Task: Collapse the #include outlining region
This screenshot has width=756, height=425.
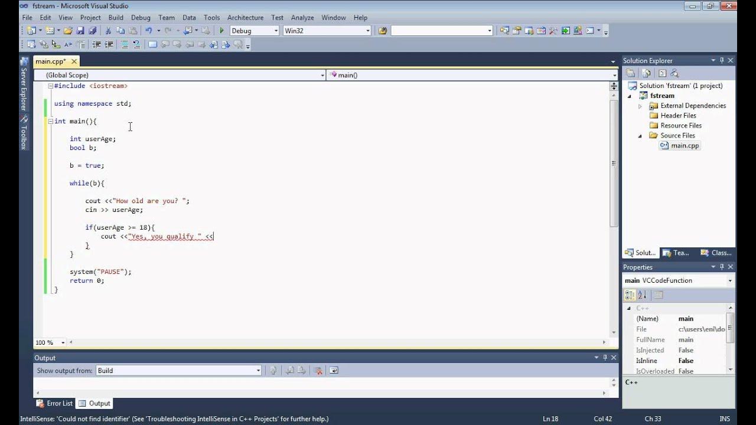Action: (50, 86)
